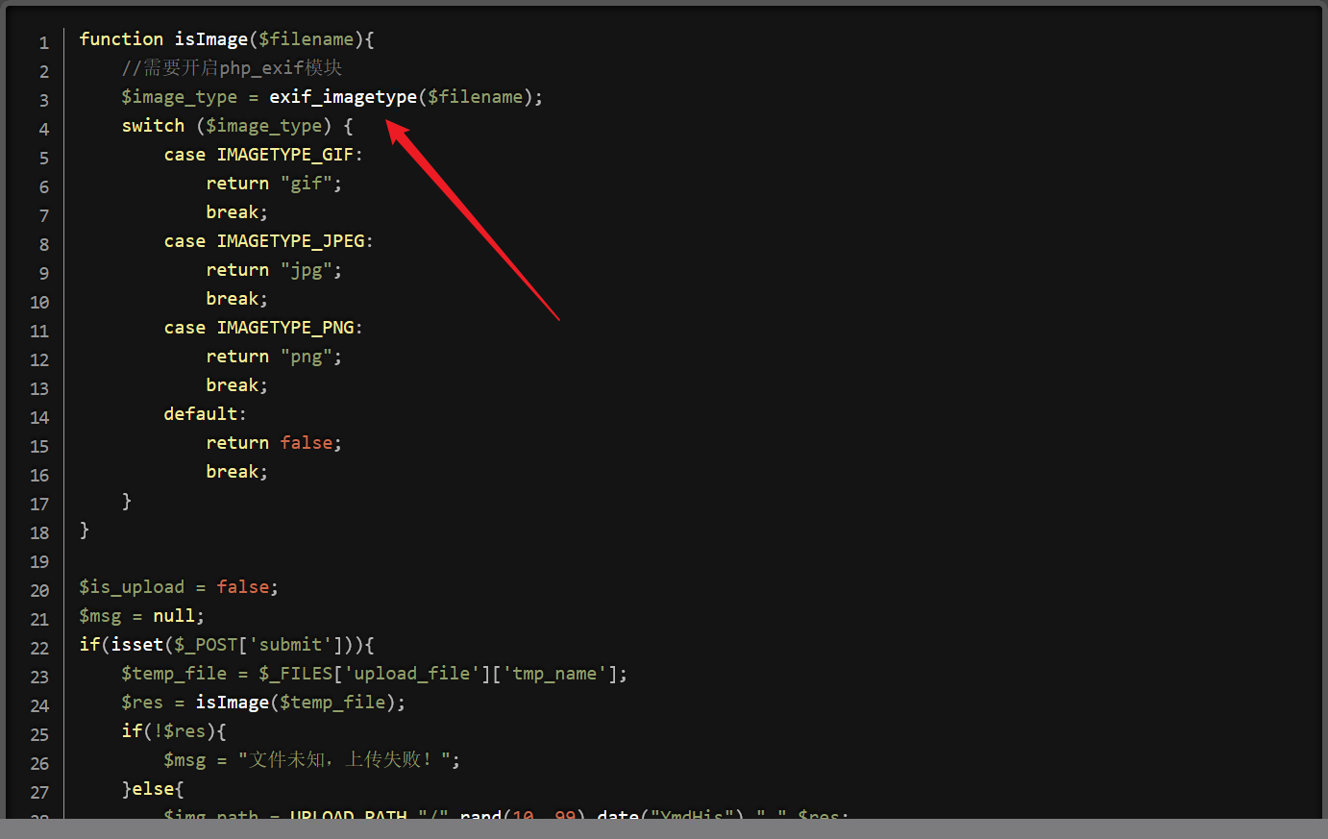Click line number 10 in the gutter

tap(39, 303)
